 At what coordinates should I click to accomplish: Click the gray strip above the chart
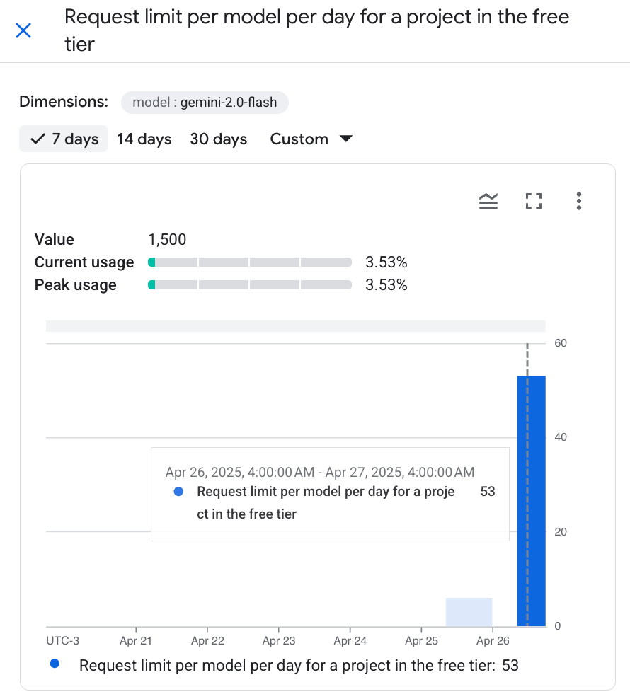coord(295,326)
